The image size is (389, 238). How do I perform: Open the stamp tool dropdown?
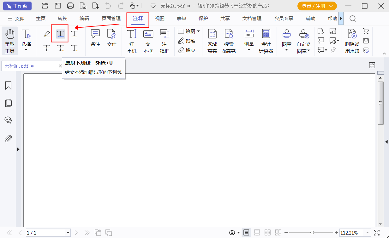(x=286, y=49)
